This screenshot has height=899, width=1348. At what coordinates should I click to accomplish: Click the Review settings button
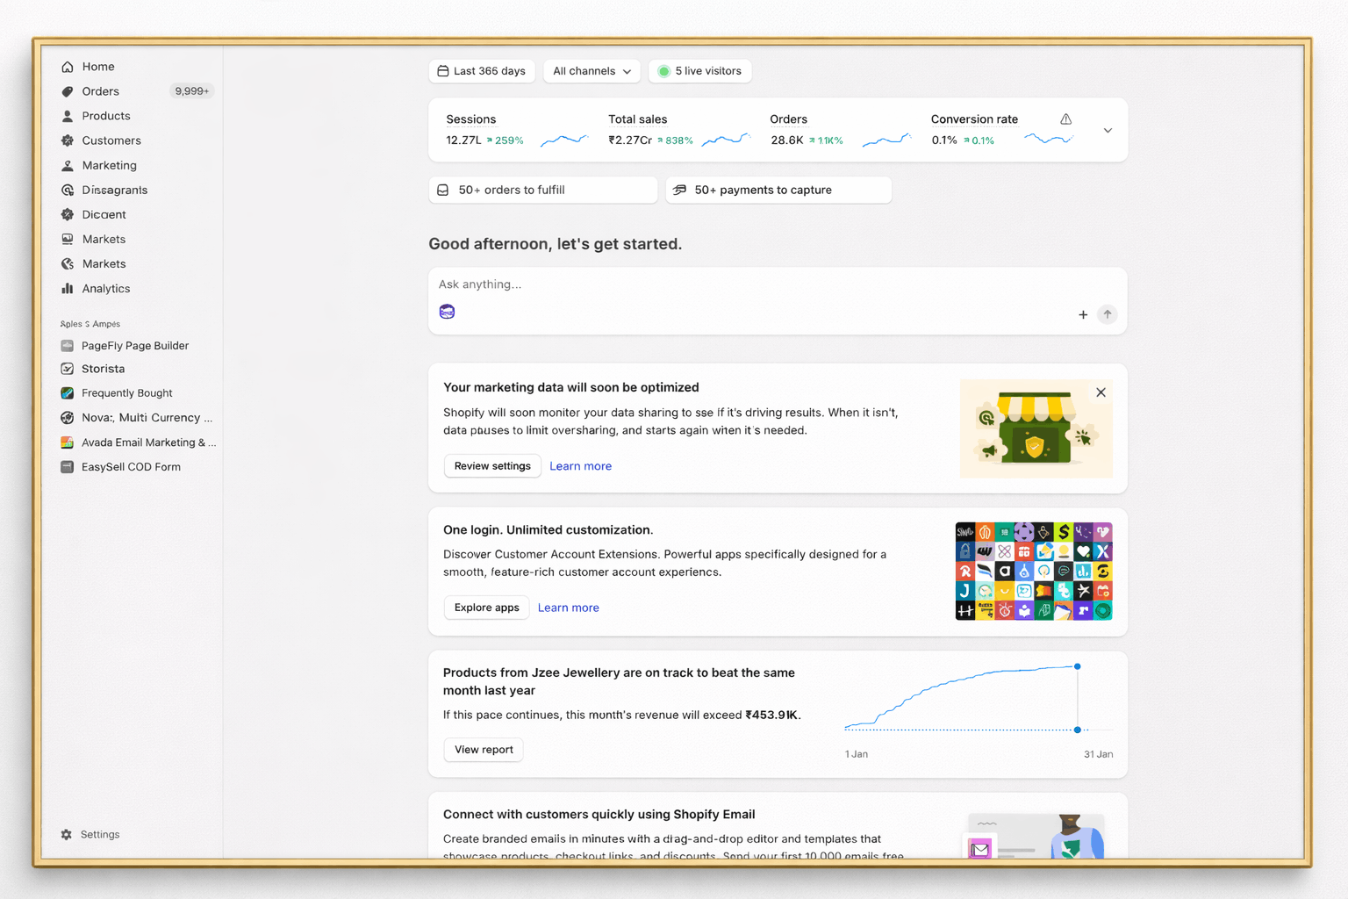click(x=492, y=466)
